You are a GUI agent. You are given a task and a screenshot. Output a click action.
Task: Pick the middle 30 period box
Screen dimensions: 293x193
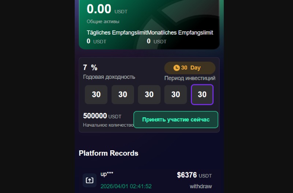149,94
